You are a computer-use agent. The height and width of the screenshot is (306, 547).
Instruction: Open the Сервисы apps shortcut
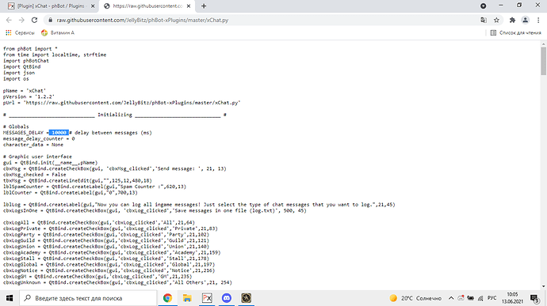point(21,32)
